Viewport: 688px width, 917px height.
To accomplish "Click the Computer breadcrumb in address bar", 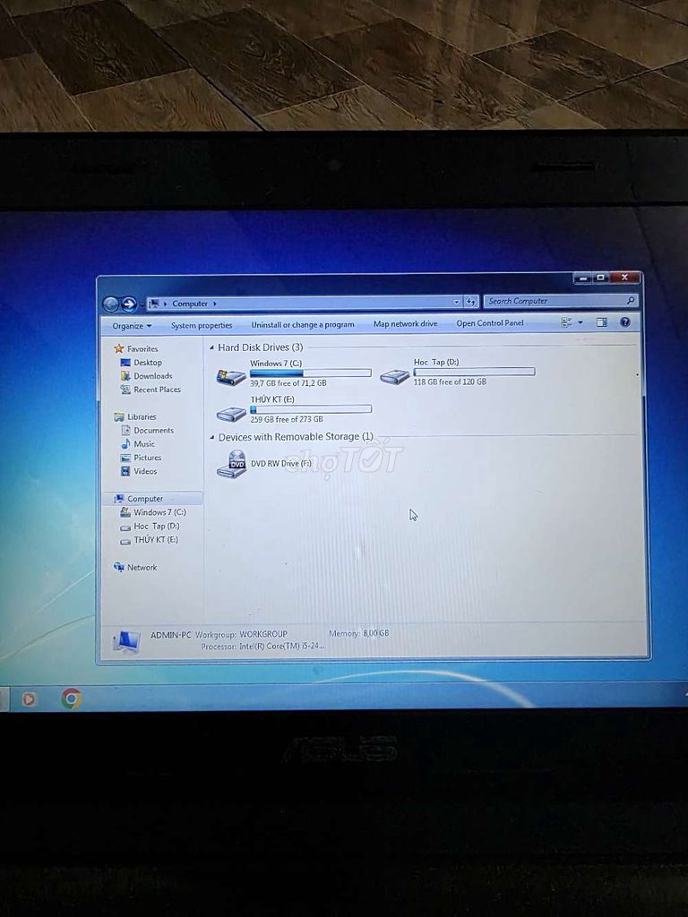I will 190,304.
